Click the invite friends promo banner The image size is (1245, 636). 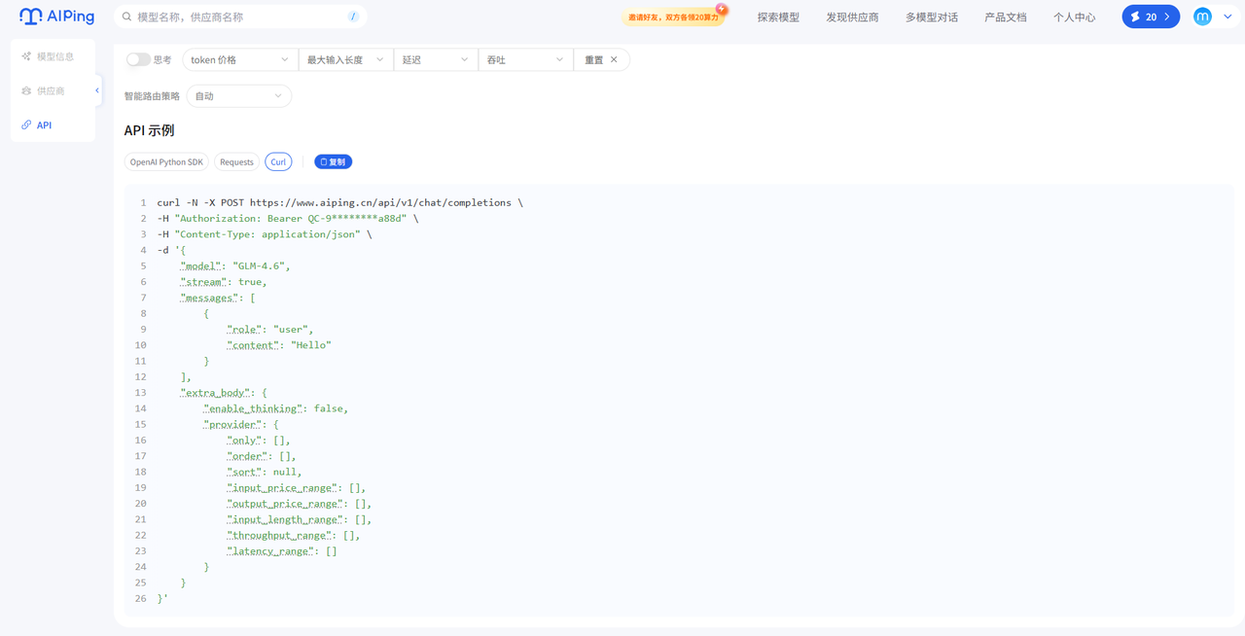point(674,17)
